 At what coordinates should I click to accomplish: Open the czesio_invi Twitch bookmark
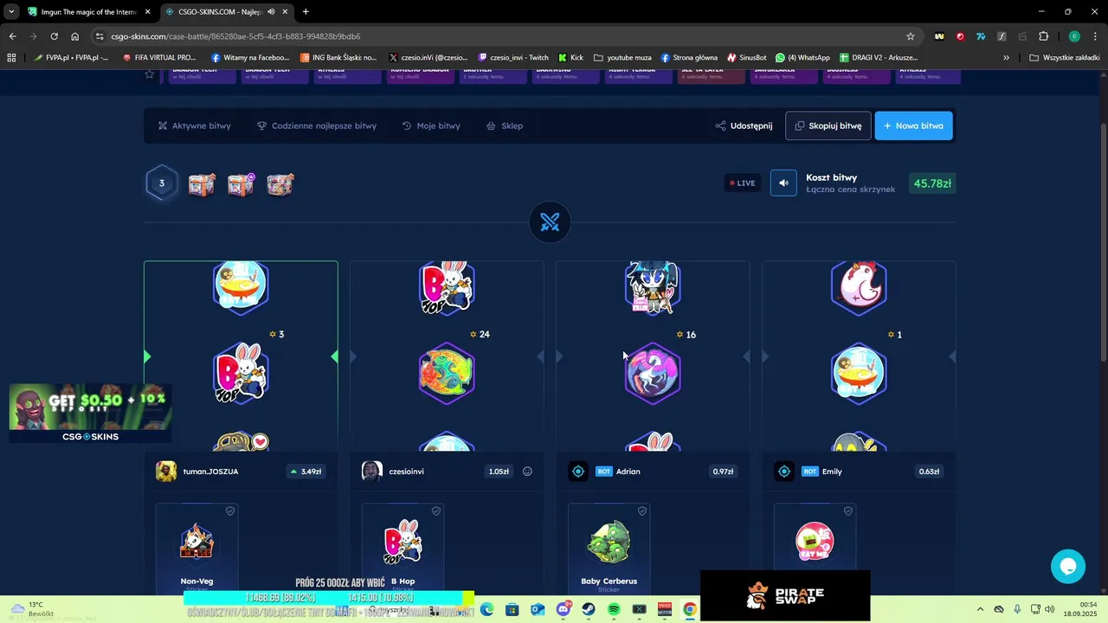(512, 58)
